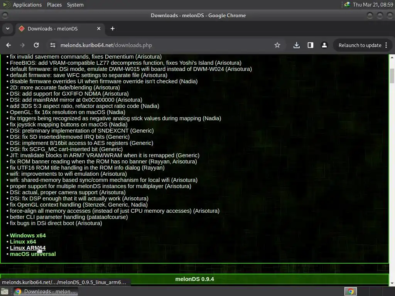This screenshot has width=395, height=296.
Task: Toggle the Chrome side panel icon
Action: click(x=311, y=45)
